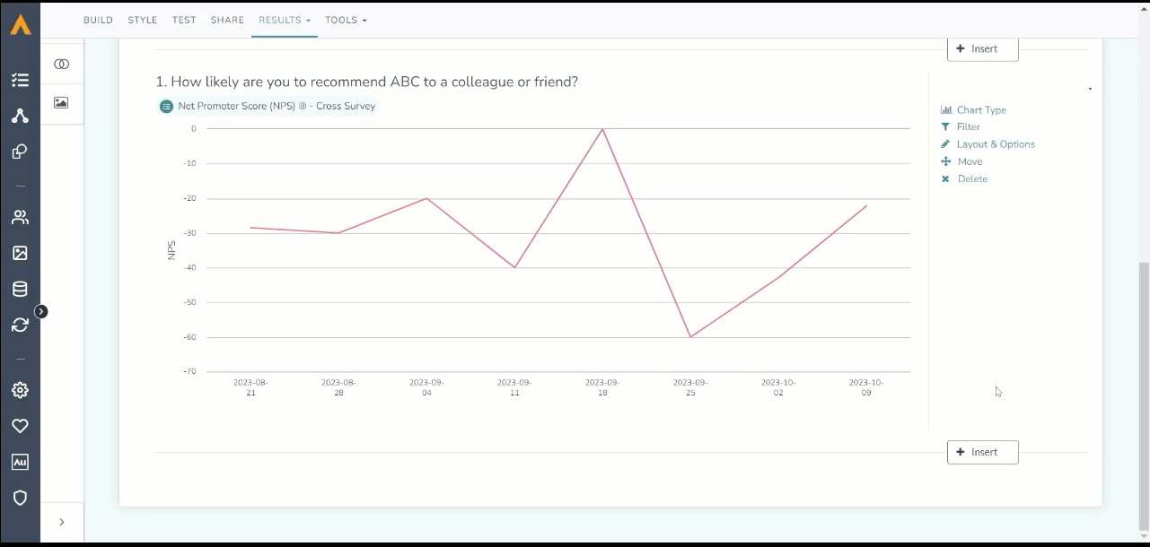Click the Move link

point(970,161)
